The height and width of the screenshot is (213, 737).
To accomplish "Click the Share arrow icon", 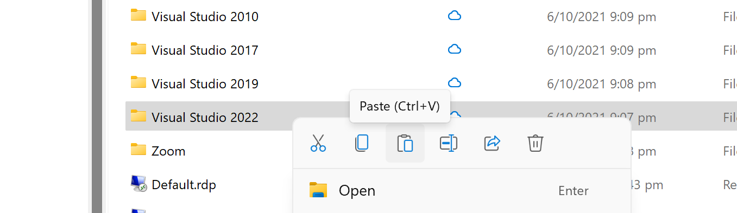I will pyautogui.click(x=492, y=143).
